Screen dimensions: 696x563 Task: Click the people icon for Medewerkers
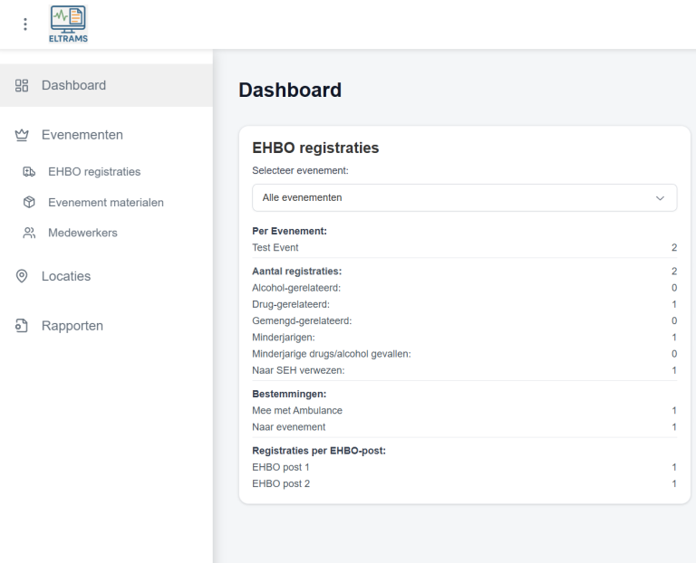(x=29, y=234)
